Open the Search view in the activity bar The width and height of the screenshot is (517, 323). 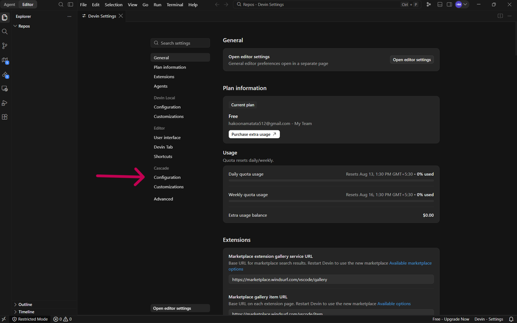(x=4, y=31)
